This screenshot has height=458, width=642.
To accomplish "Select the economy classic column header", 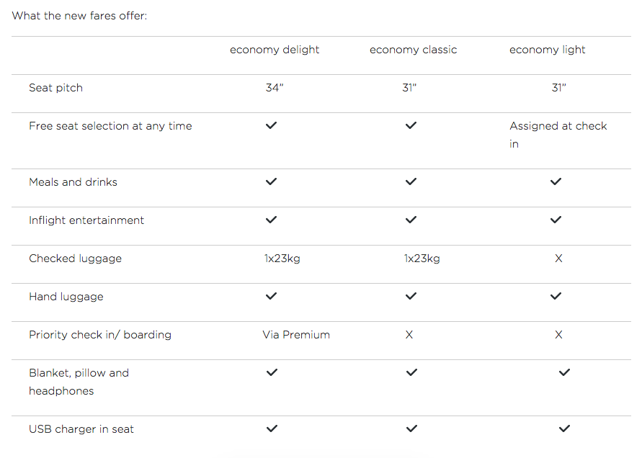I will 413,50.
